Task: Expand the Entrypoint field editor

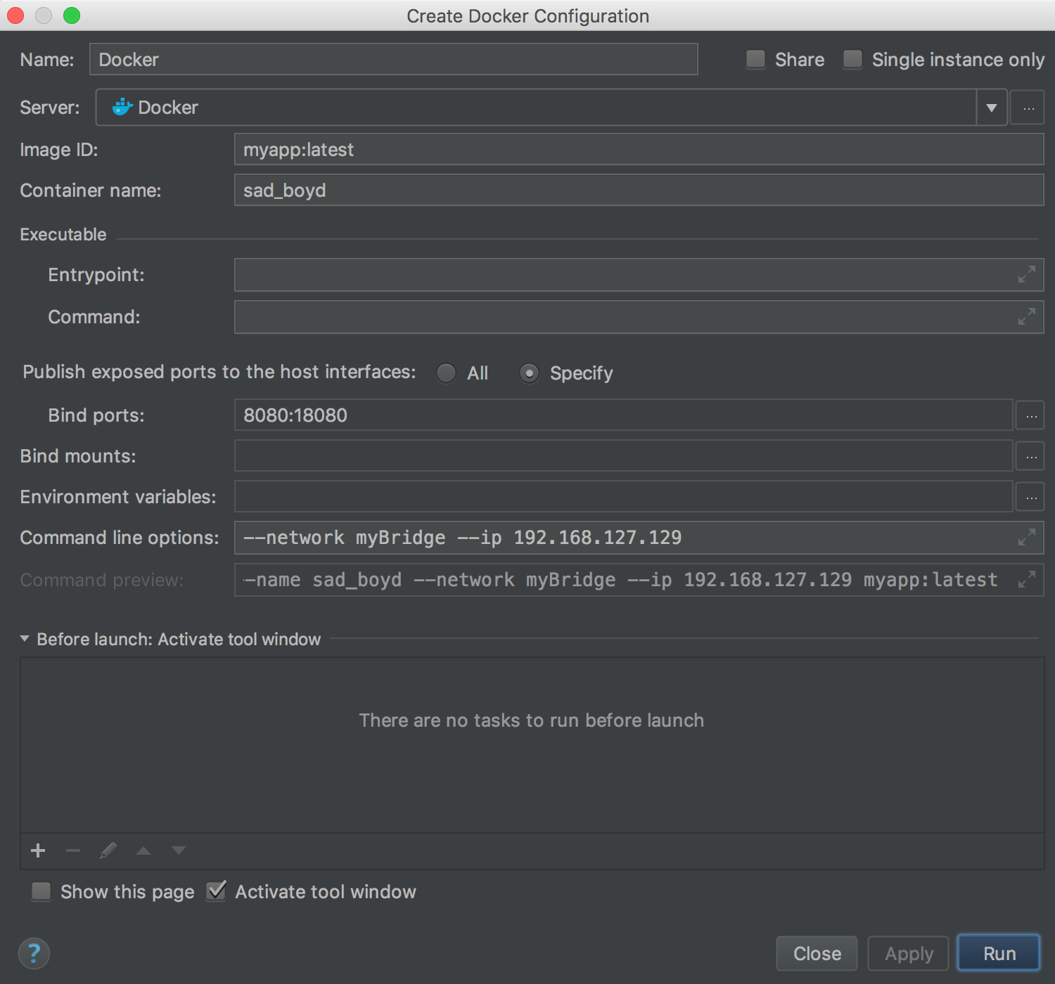Action: pos(1027,275)
